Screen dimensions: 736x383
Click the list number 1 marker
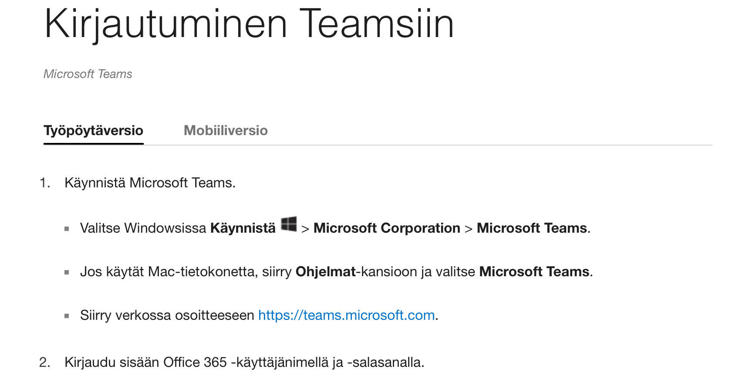pos(44,183)
